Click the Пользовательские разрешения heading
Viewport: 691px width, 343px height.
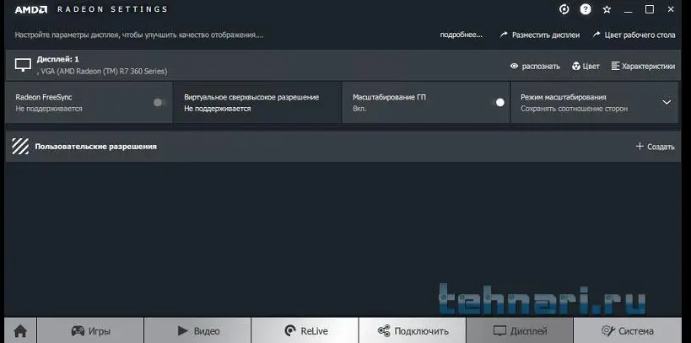(95, 147)
